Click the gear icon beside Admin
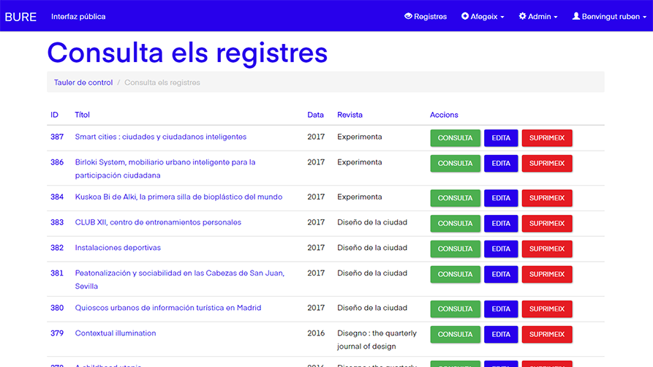This screenshot has height=367, width=653. [522, 16]
